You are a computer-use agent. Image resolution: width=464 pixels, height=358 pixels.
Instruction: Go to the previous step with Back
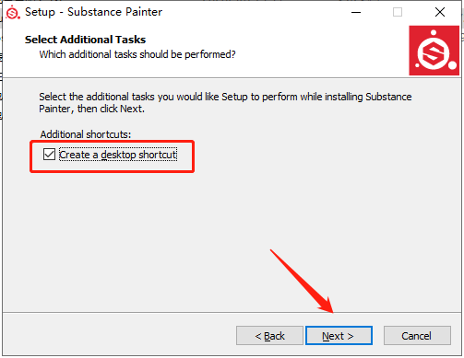tap(269, 336)
